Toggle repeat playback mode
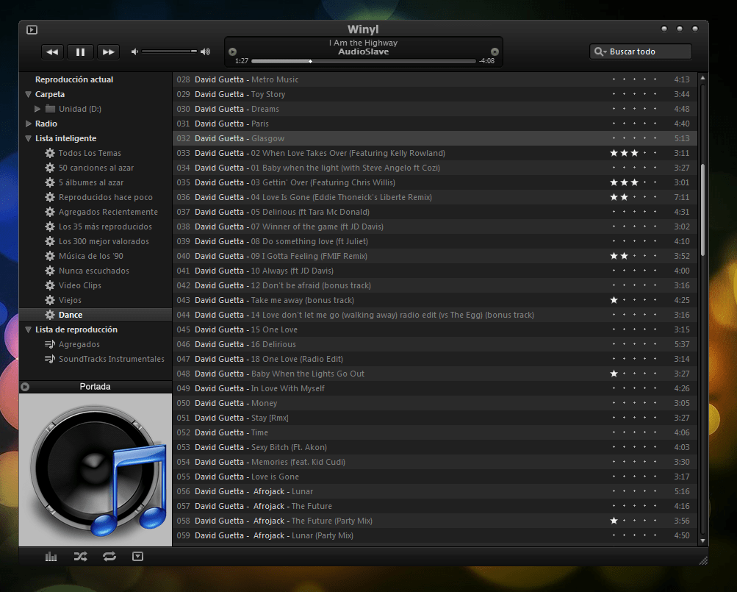737x592 pixels. pos(109,557)
